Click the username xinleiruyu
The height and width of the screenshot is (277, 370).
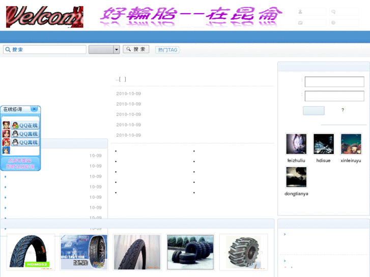351,161
